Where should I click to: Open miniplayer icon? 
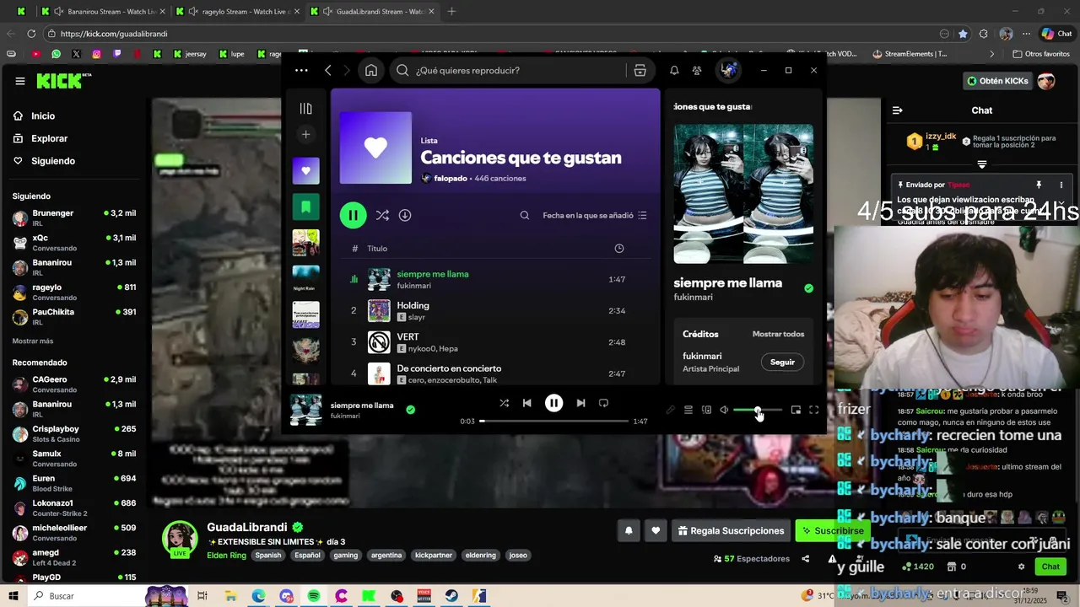(x=796, y=410)
